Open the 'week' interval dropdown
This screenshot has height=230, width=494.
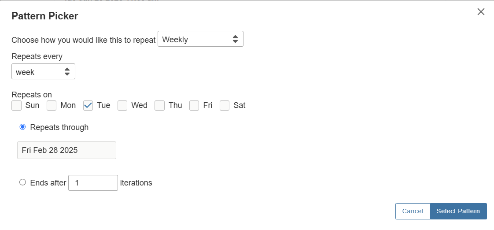[x=43, y=72]
